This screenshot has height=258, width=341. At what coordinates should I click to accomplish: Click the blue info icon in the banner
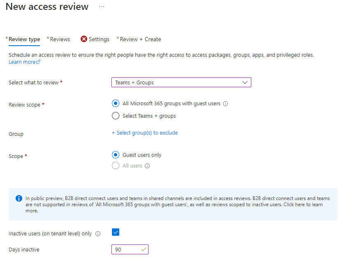point(19,198)
